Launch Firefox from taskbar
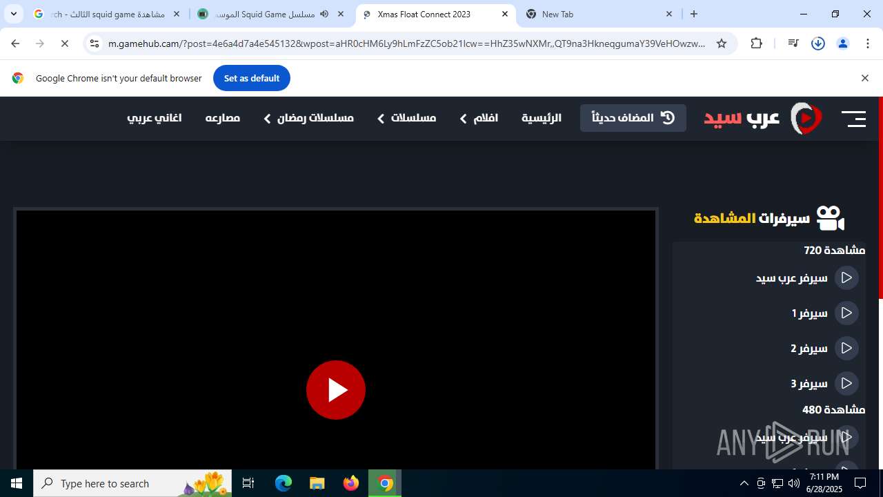The width and height of the screenshot is (883, 497). coord(351,483)
